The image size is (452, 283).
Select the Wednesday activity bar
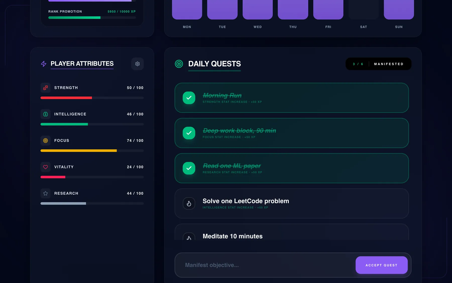[x=258, y=10]
